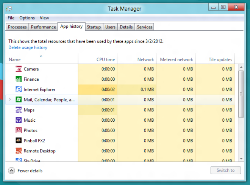This screenshot has height=185, width=250.
Task: Click the Task Manager title bar icon
Action: click(x=9, y=9)
